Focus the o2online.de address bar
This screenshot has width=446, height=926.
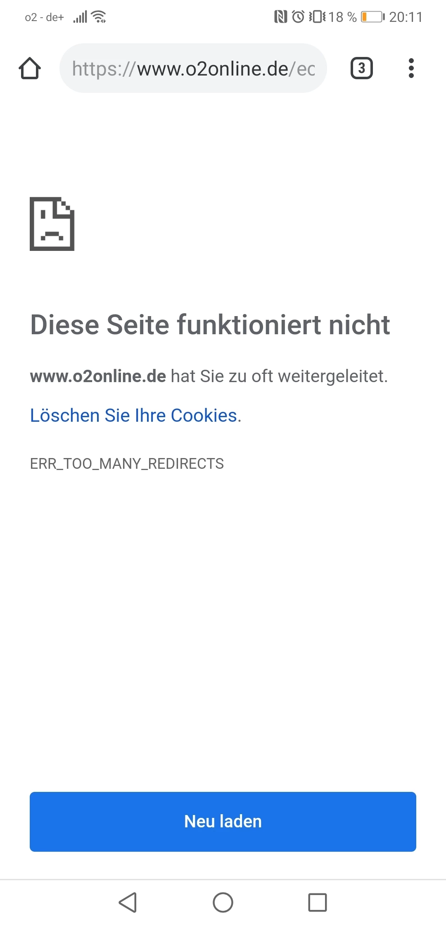193,68
